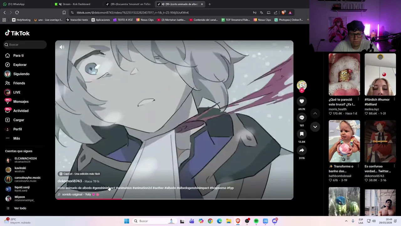
Task: Open the melina.kyz billiard video thumbnail
Action: click(380, 74)
